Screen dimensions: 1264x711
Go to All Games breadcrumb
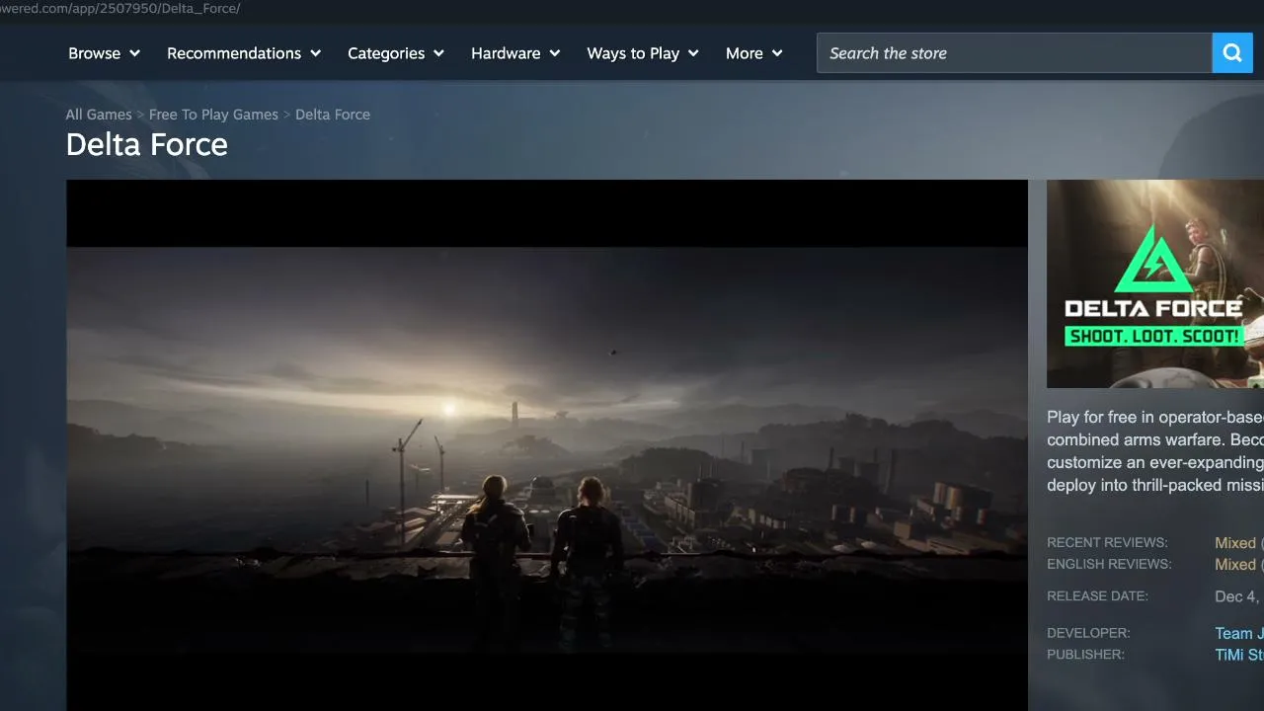99,115
